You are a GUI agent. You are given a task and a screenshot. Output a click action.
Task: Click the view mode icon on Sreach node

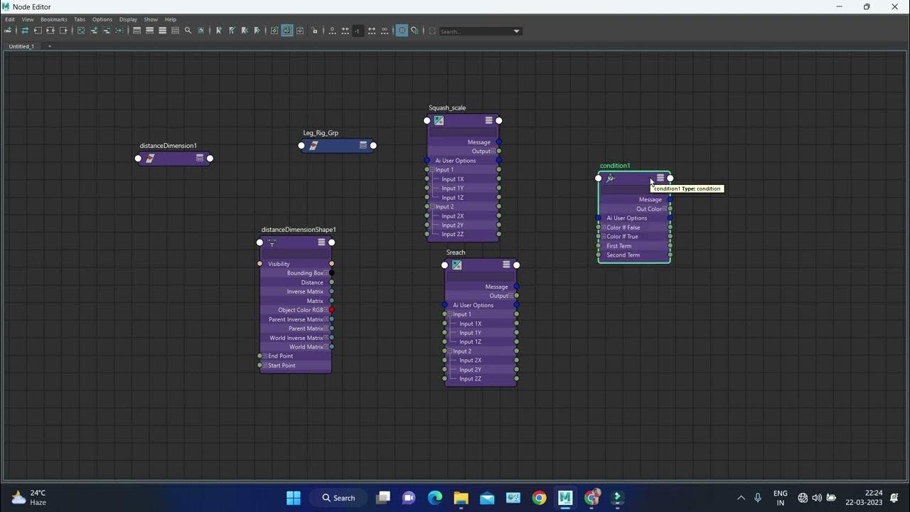coord(507,265)
